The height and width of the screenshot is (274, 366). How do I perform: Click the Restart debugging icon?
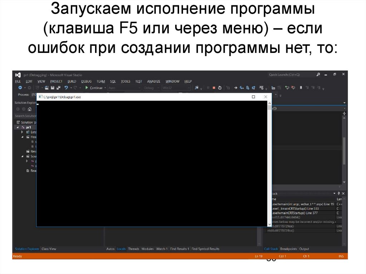(220, 87)
